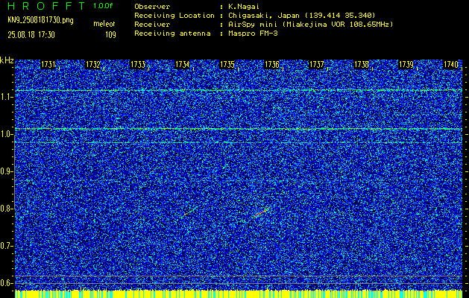Select filename KN9_2508181730.png
This screenshot has width=469, height=298.
tap(40, 20)
